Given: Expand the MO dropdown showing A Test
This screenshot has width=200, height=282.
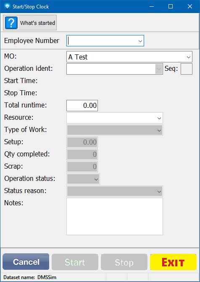Looking at the screenshot, I should pyautogui.click(x=188, y=57).
